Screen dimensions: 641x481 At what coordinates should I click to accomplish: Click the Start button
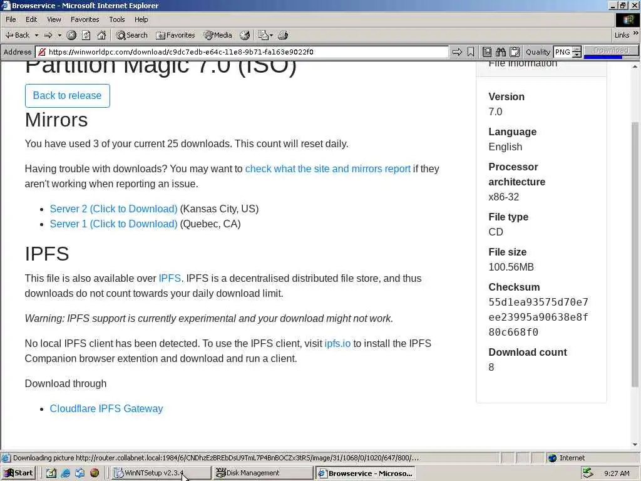point(18,473)
